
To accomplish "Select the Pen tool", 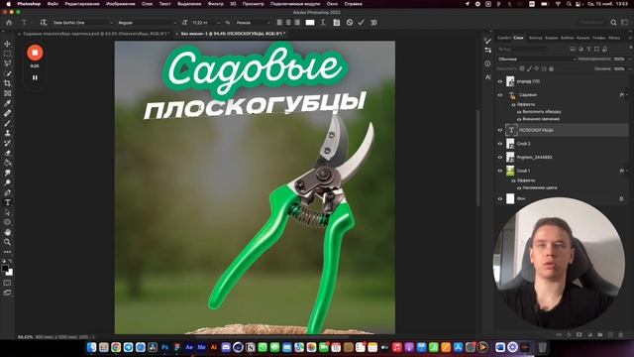I will 7,192.
